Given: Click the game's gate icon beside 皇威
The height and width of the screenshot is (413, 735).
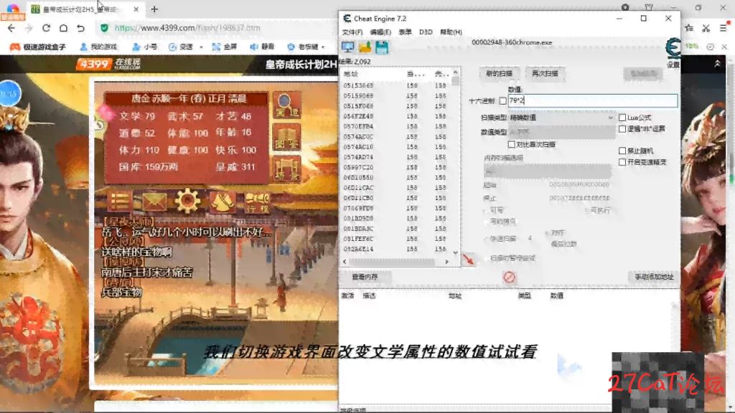Looking at the screenshot, I should coord(286,168).
